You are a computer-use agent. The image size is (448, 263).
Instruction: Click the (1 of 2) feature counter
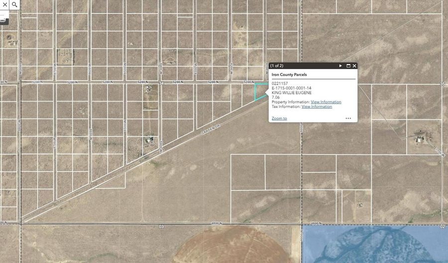point(277,66)
